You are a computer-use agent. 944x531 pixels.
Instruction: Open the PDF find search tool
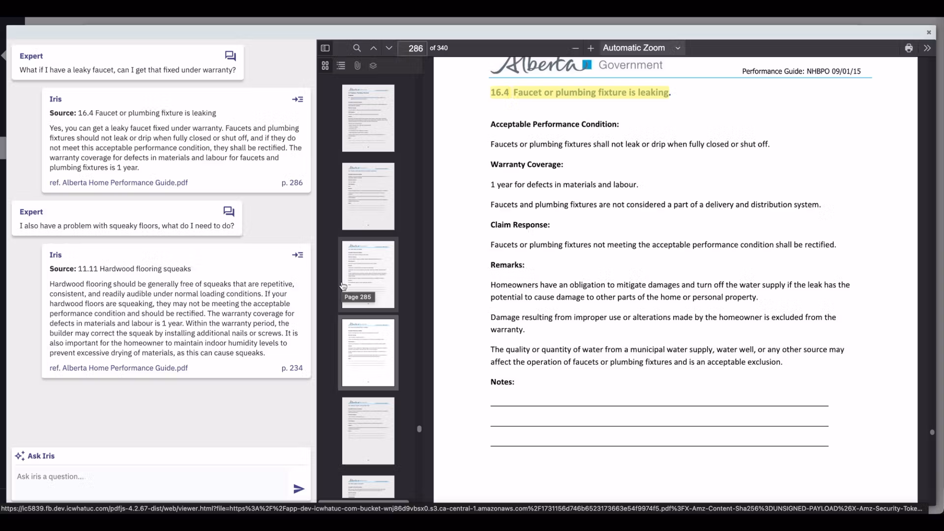[357, 48]
